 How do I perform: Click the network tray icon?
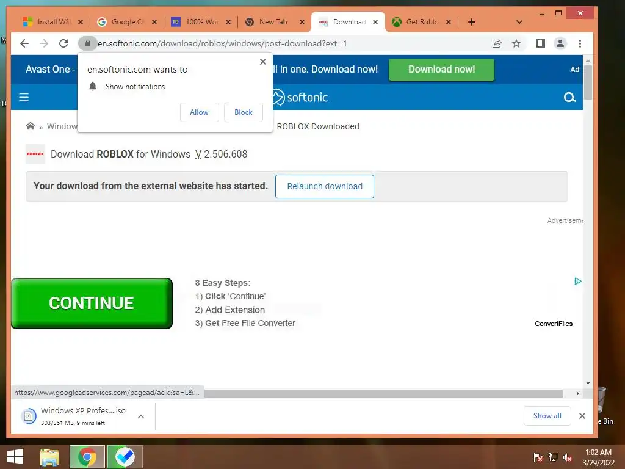click(x=553, y=457)
